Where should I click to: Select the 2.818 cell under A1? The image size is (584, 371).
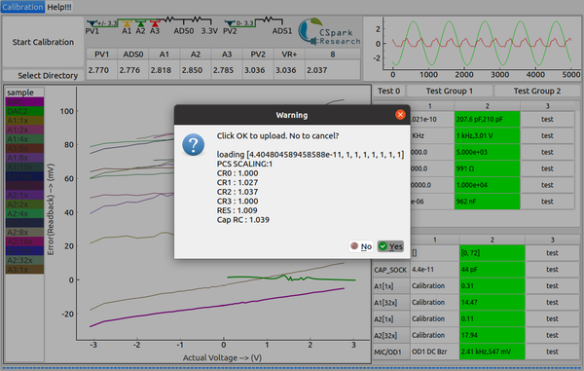point(164,70)
